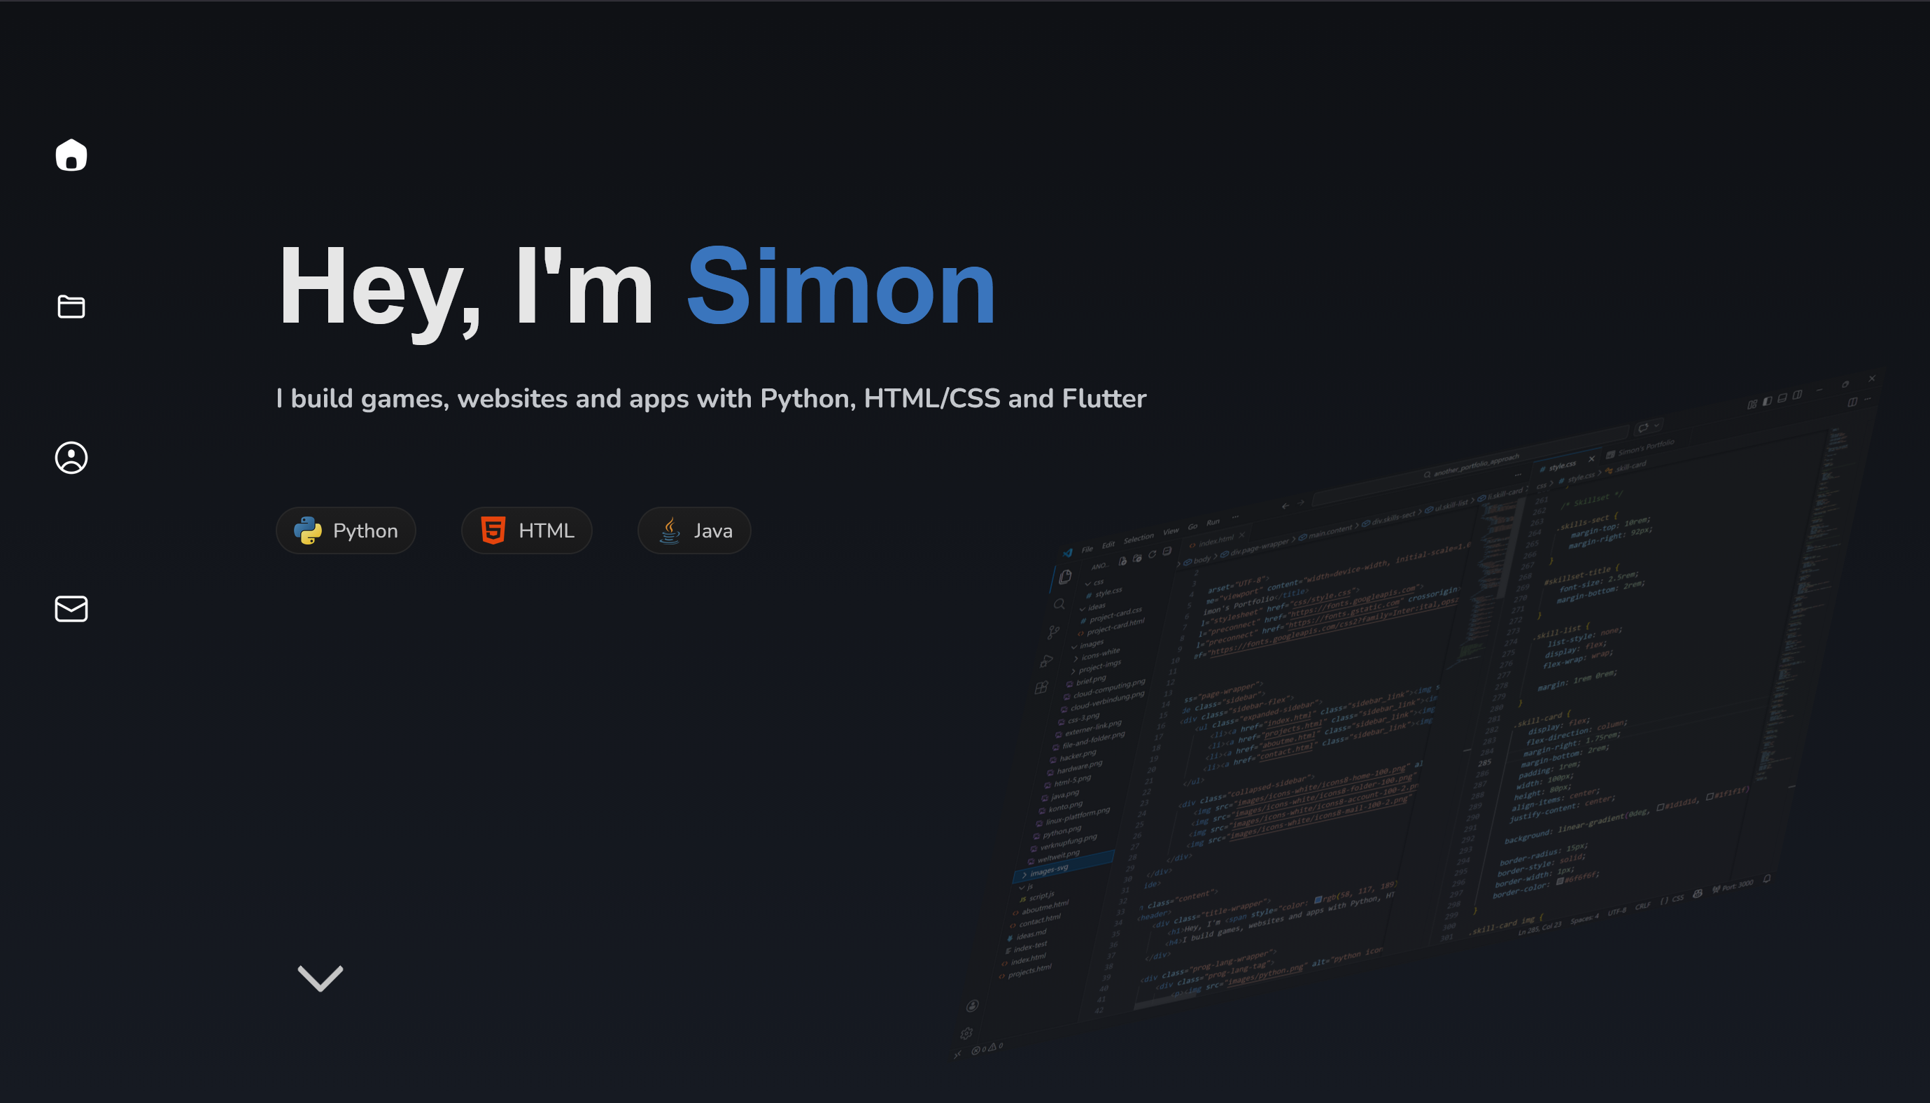Image resolution: width=1930 pixels, height=1103 pixels.
Task: Open the File menu in VS Code
Action: pos(1087,549)
